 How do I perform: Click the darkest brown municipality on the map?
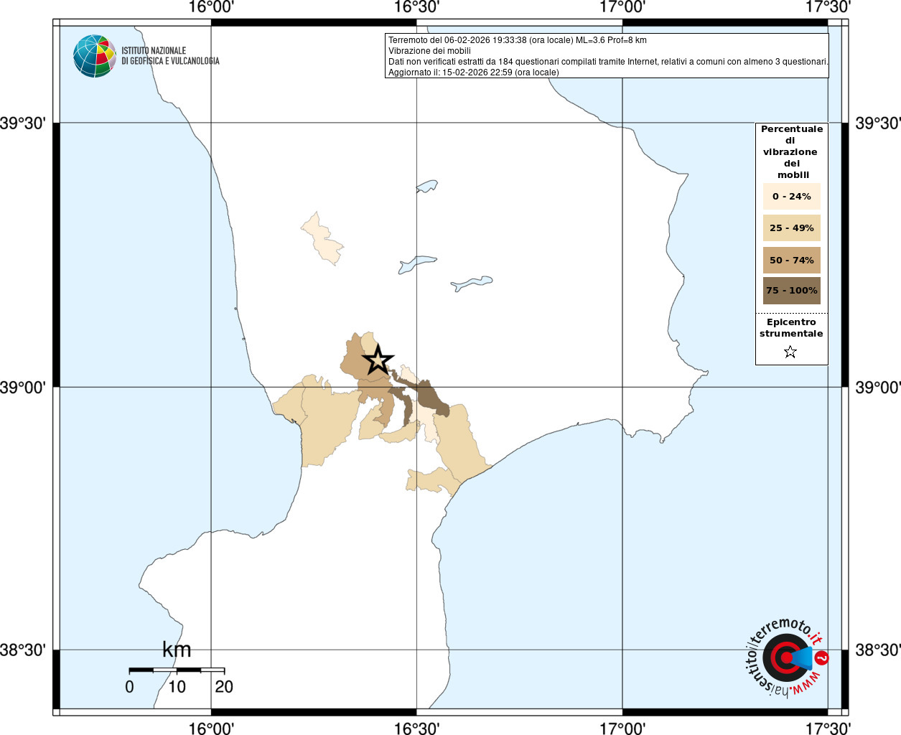click(431, 397)
